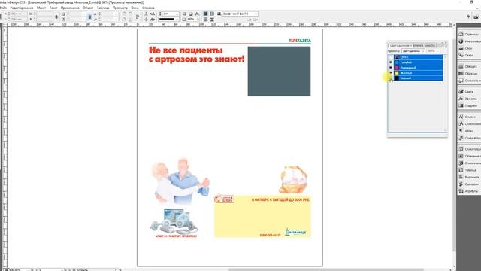
Task: Open the Table Styles panel icon
Action: pos(461,149)
